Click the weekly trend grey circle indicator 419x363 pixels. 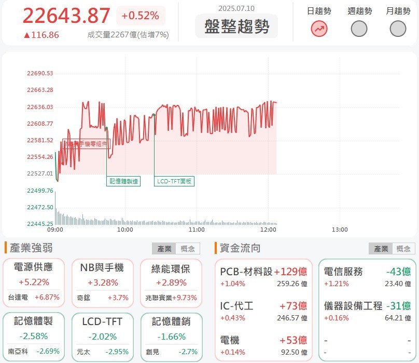[x=359, y=29]
